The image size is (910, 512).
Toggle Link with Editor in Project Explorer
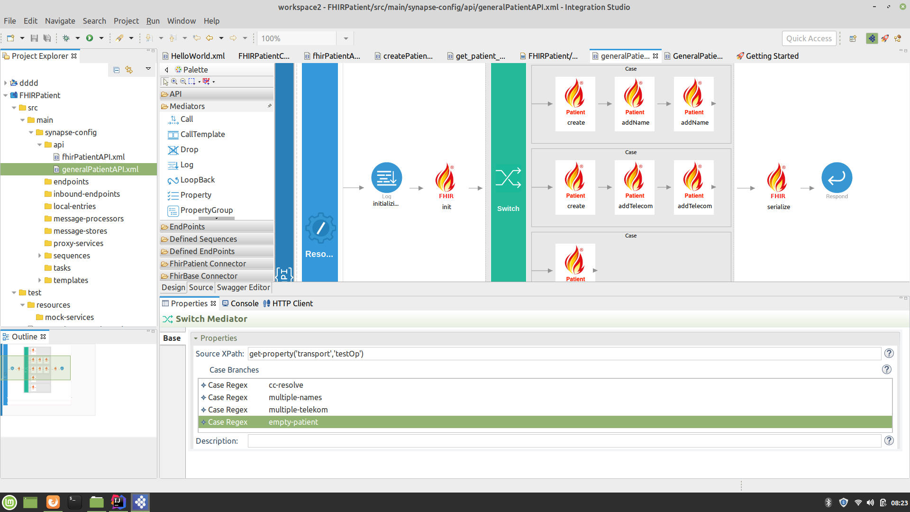coord(129,69)
